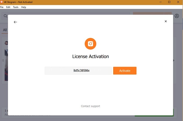This screenshot has height=121, width=183.
Task: Open the Edit menu
Action: click(x=8, y=7)
